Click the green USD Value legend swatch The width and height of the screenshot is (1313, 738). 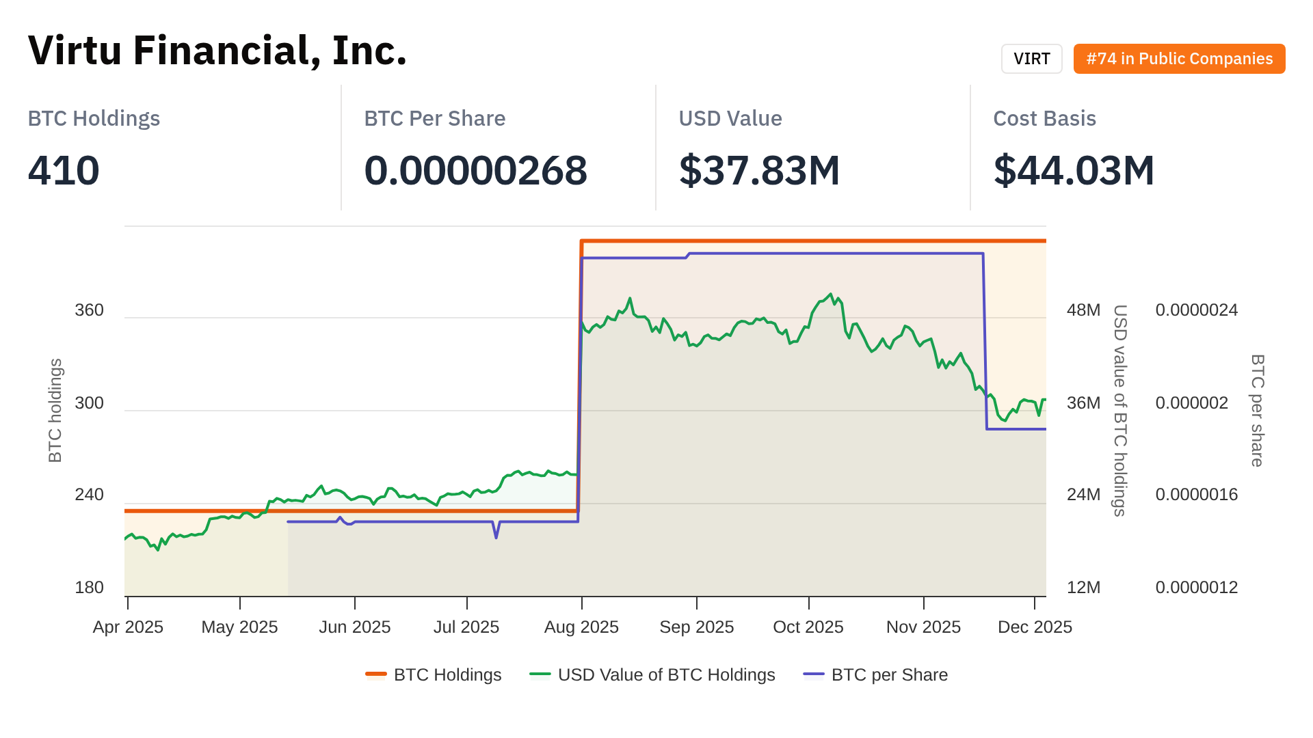[x=540, y=674]
